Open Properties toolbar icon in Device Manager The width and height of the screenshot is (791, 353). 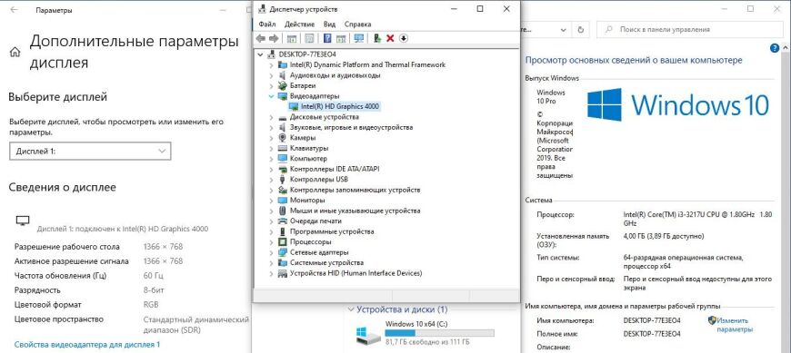pyautogui.click(x=310, y=39)
